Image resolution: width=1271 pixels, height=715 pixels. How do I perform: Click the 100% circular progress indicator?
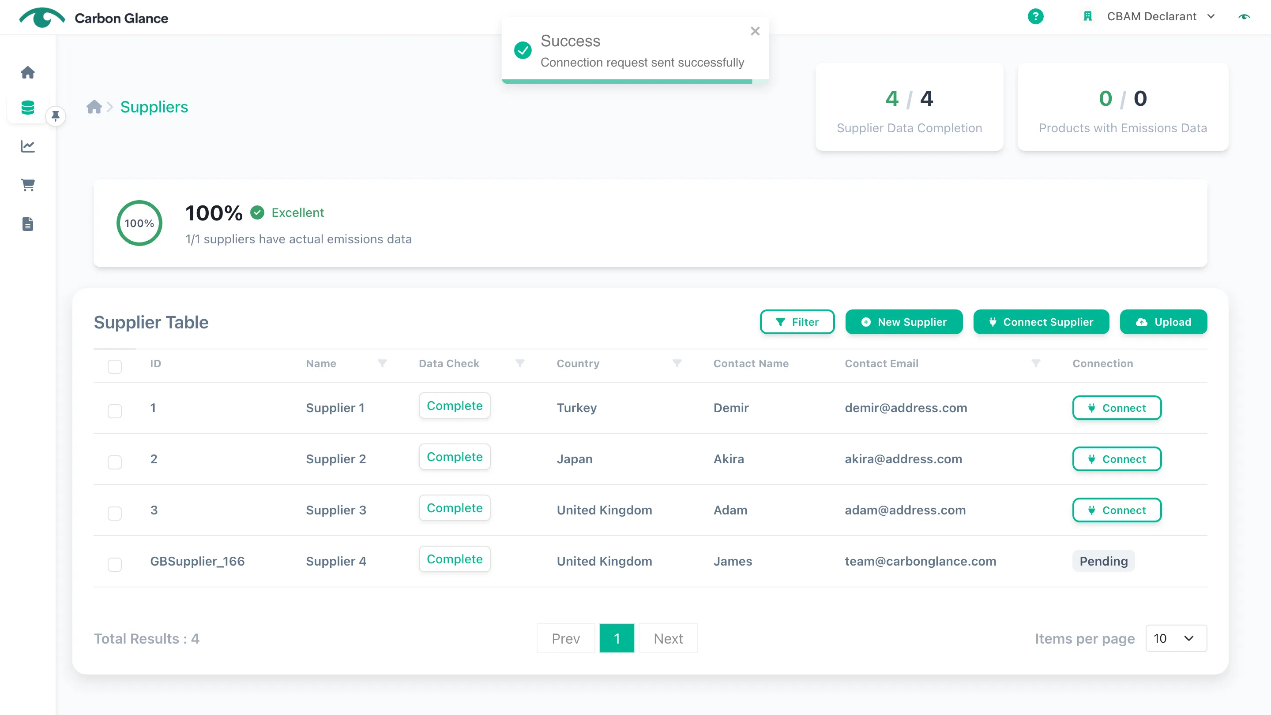[x=139, y=223]
